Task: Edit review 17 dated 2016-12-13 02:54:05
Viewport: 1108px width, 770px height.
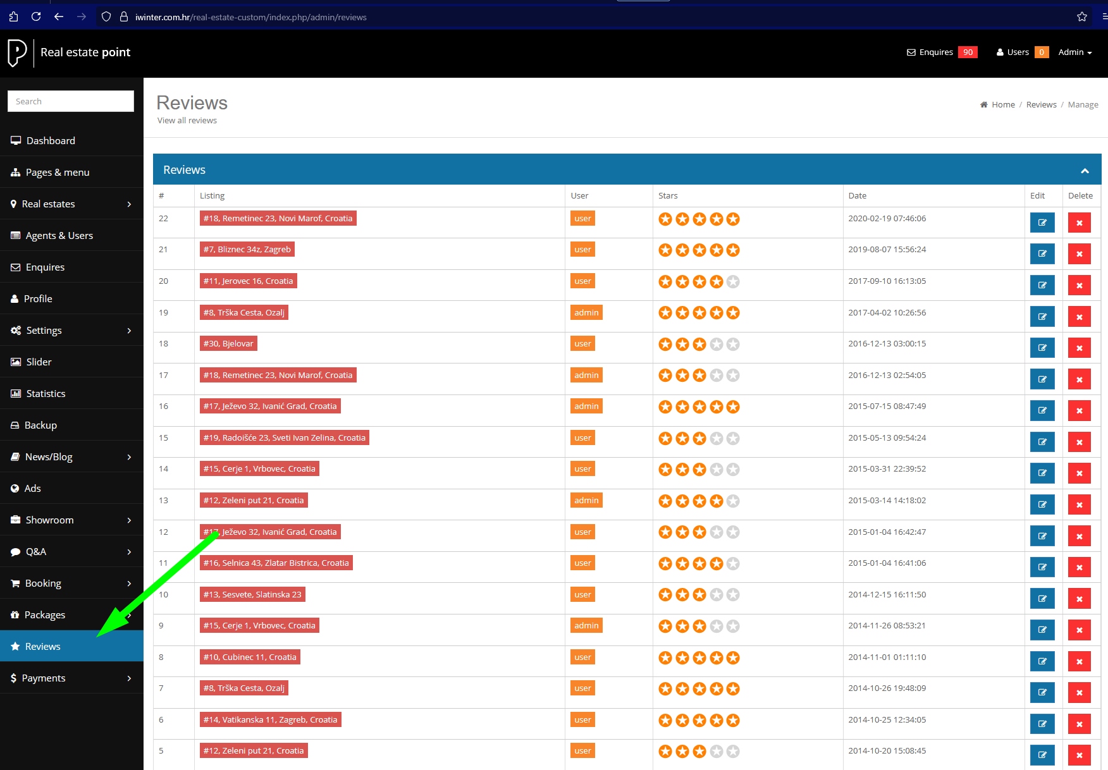Action: pos(1042,379)
